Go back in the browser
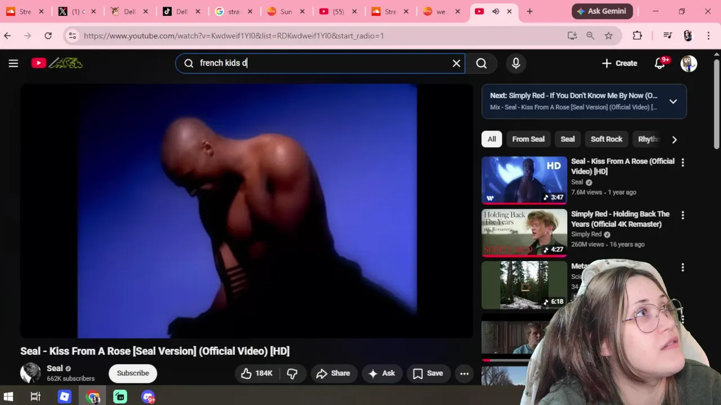 (7, 35)
